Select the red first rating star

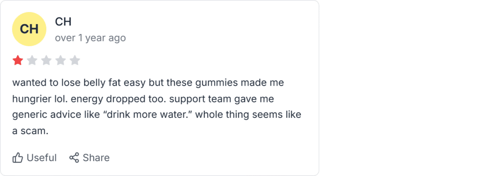tap(18, 61)
